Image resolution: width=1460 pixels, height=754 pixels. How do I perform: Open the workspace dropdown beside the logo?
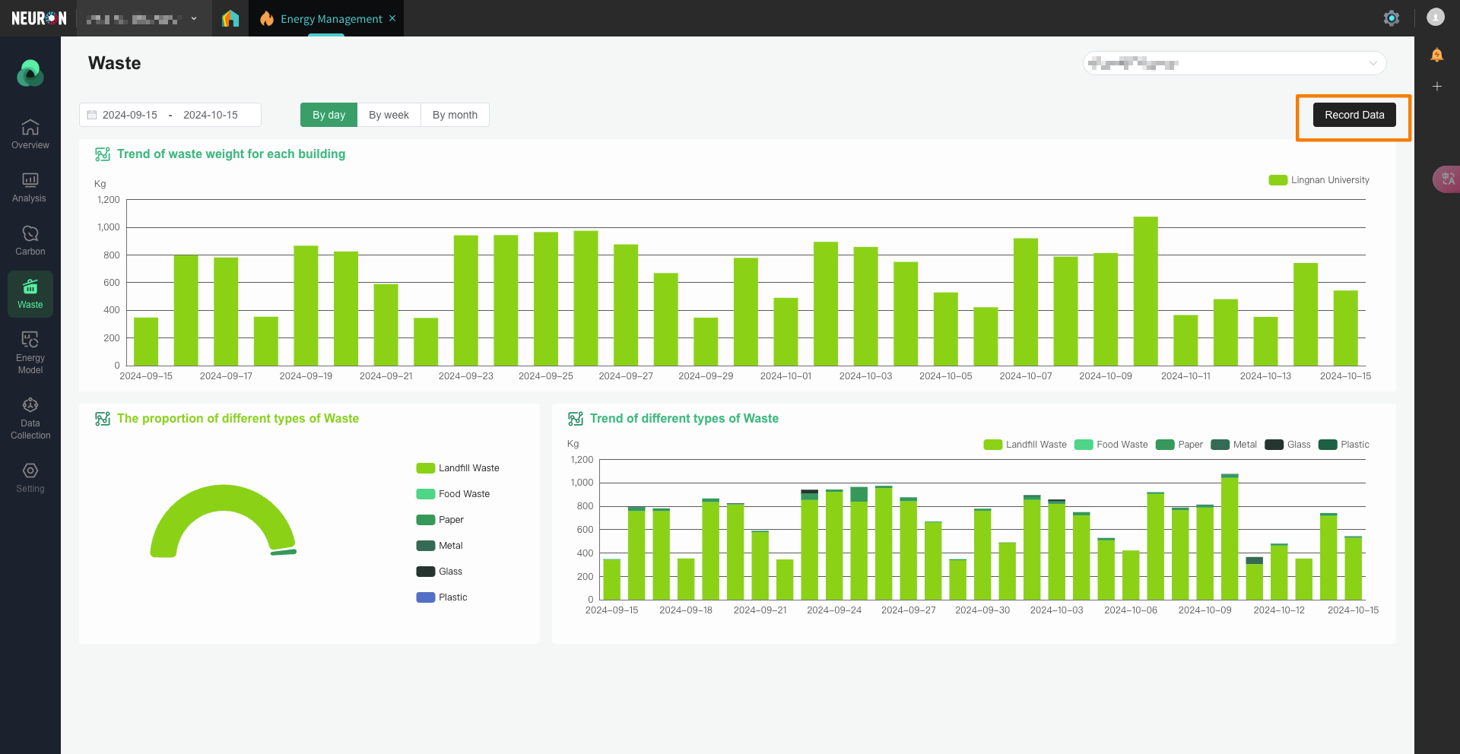click(141, 18)
